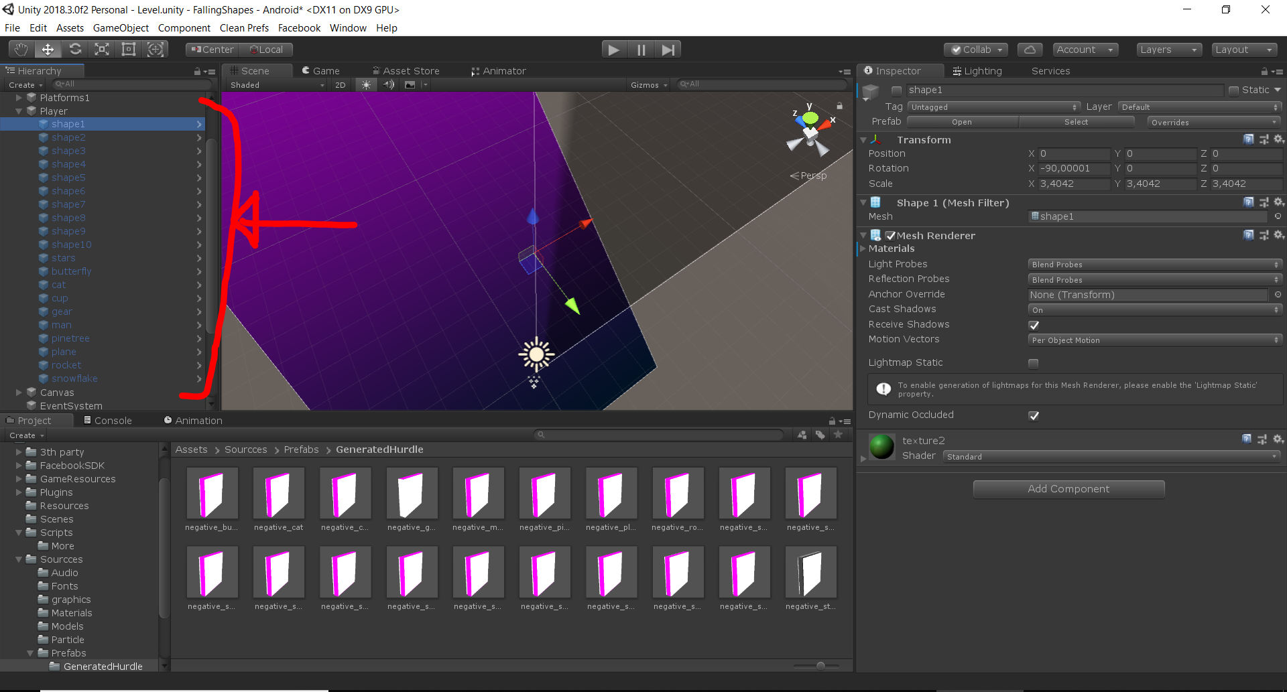Collapse the Player object in the Hierarchy

pyautogui.click(x=19, y=111)
